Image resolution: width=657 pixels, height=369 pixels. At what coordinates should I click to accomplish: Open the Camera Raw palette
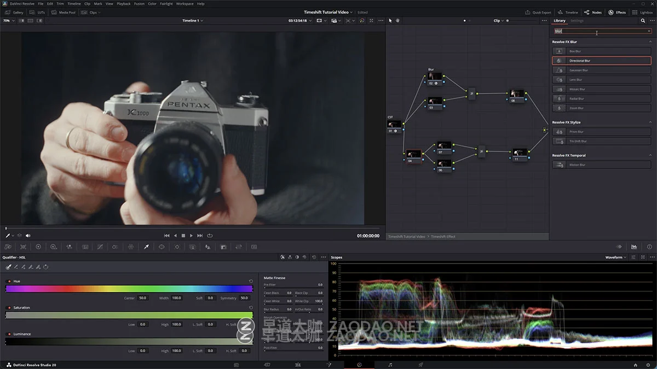pos(8,247)
